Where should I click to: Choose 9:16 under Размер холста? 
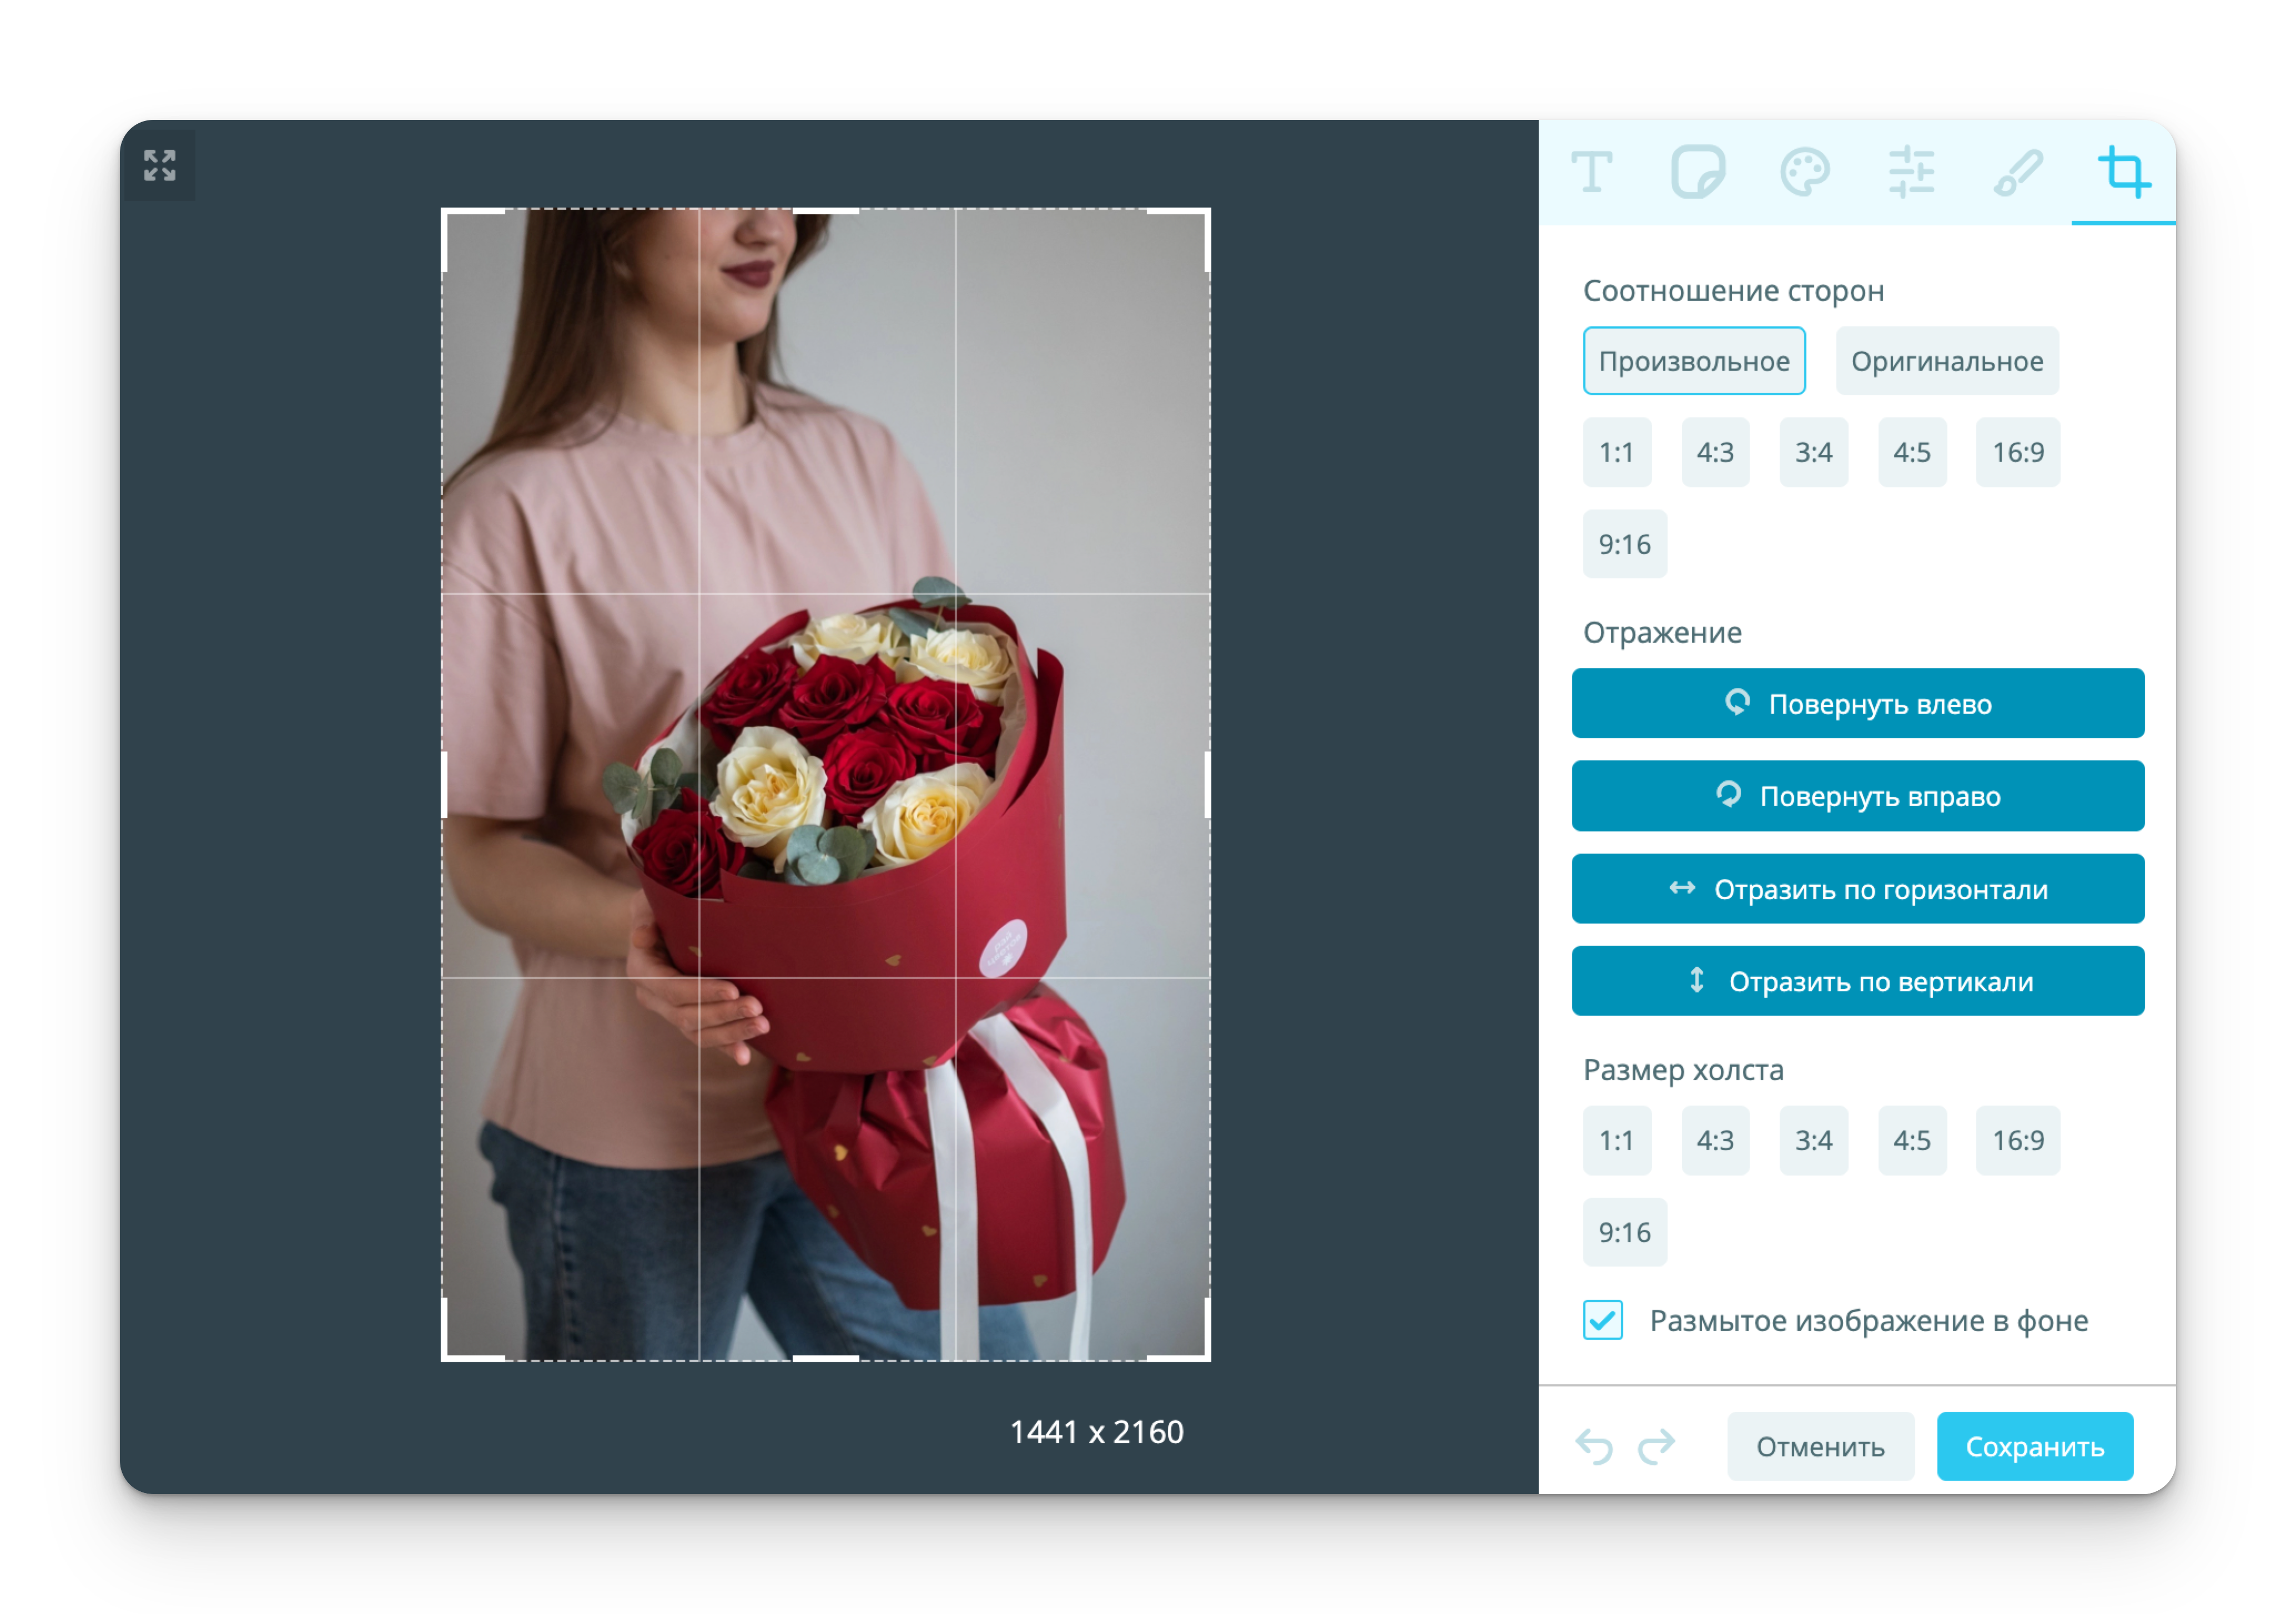[x=1624, y=1232]
